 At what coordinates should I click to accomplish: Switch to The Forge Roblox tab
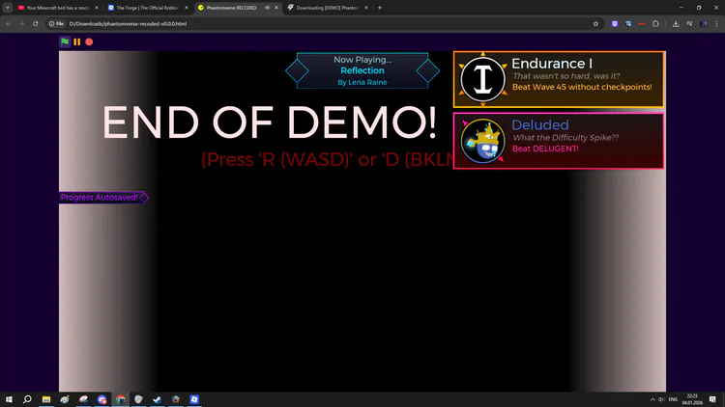click(x=148, y=8)
